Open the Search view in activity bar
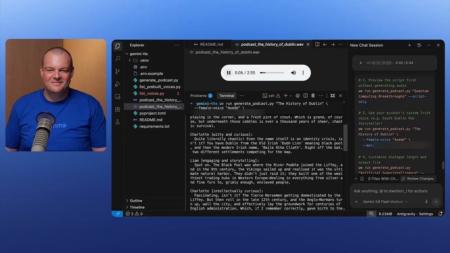 117,59
